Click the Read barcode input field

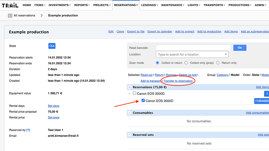tap(193, 48)
